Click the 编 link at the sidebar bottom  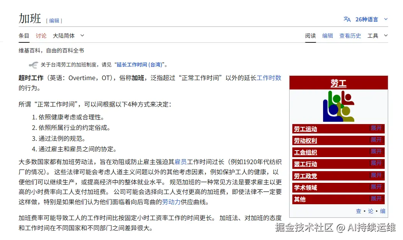[x=382, y=211]
